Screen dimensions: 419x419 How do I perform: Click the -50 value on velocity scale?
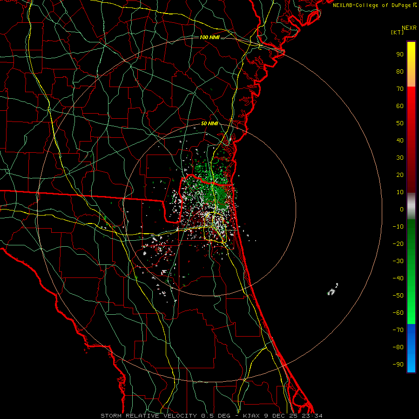(x=398, y=296)
